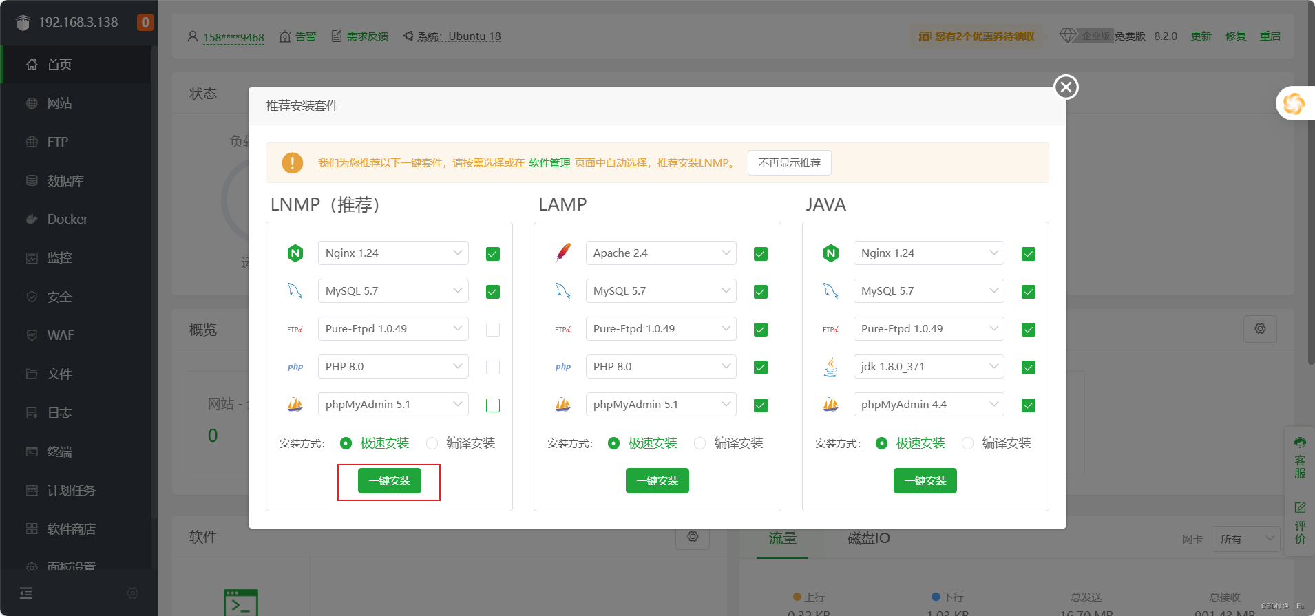Uncheck LAMP Apache 2.4 checkbox
Viewport: 1315px width, 616px height.
[x=761, y=254]
